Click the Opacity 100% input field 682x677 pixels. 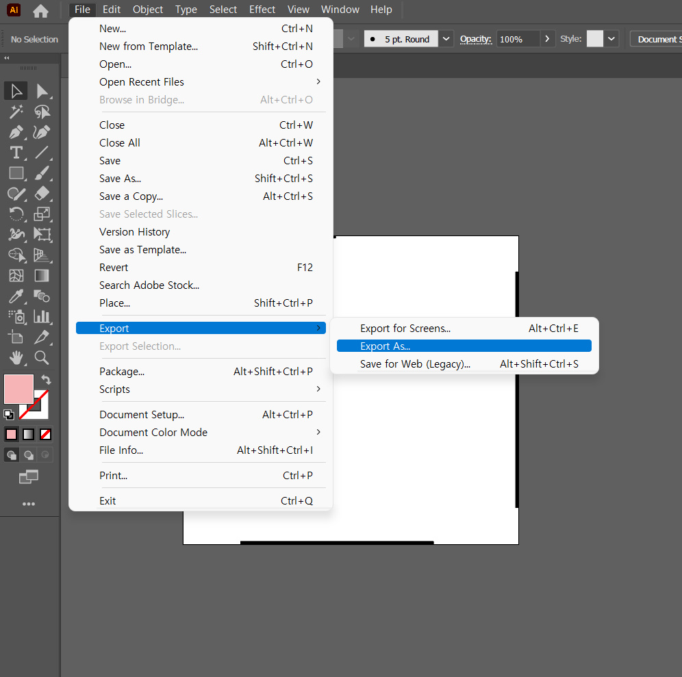(518, 39)
